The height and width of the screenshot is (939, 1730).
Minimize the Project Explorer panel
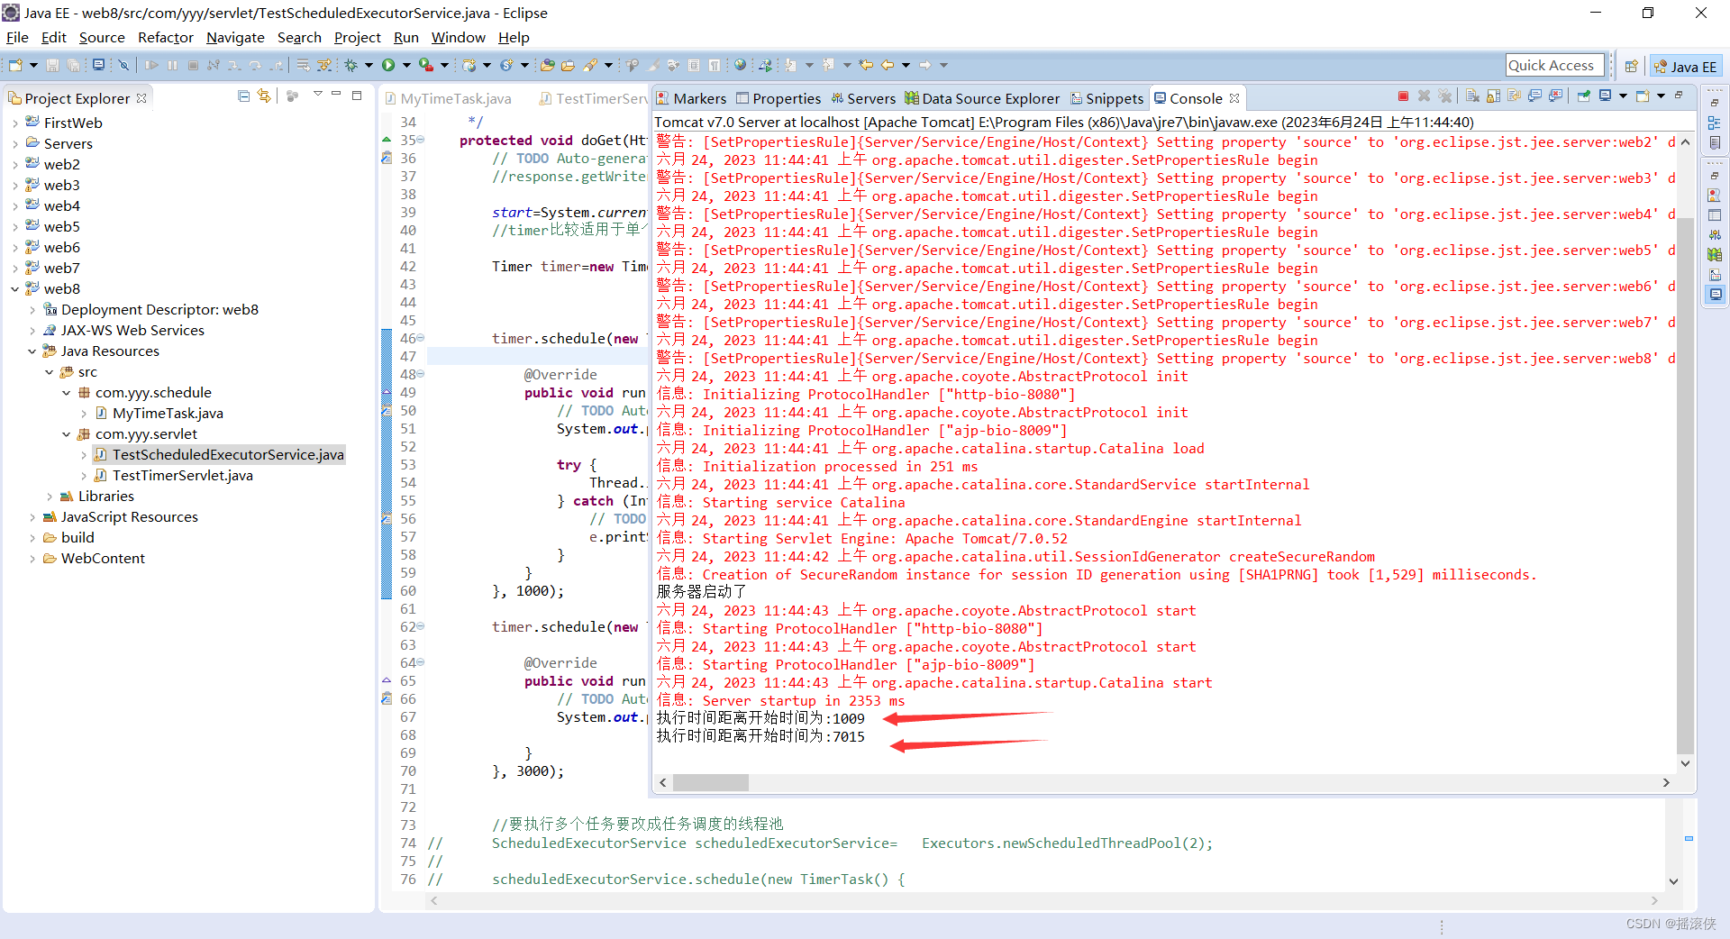pos(336,95)
